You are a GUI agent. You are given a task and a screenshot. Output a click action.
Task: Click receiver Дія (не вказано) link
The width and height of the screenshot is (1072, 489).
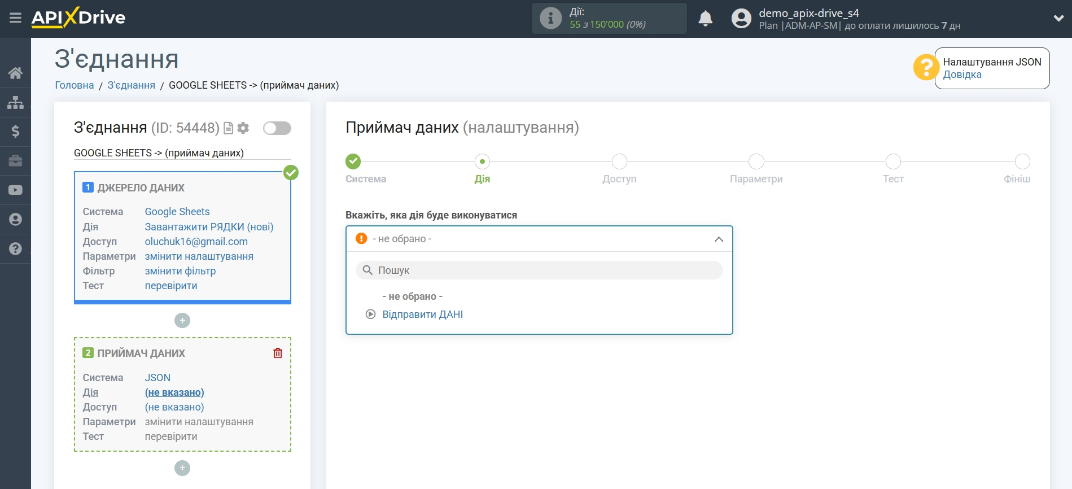[174, 392]
